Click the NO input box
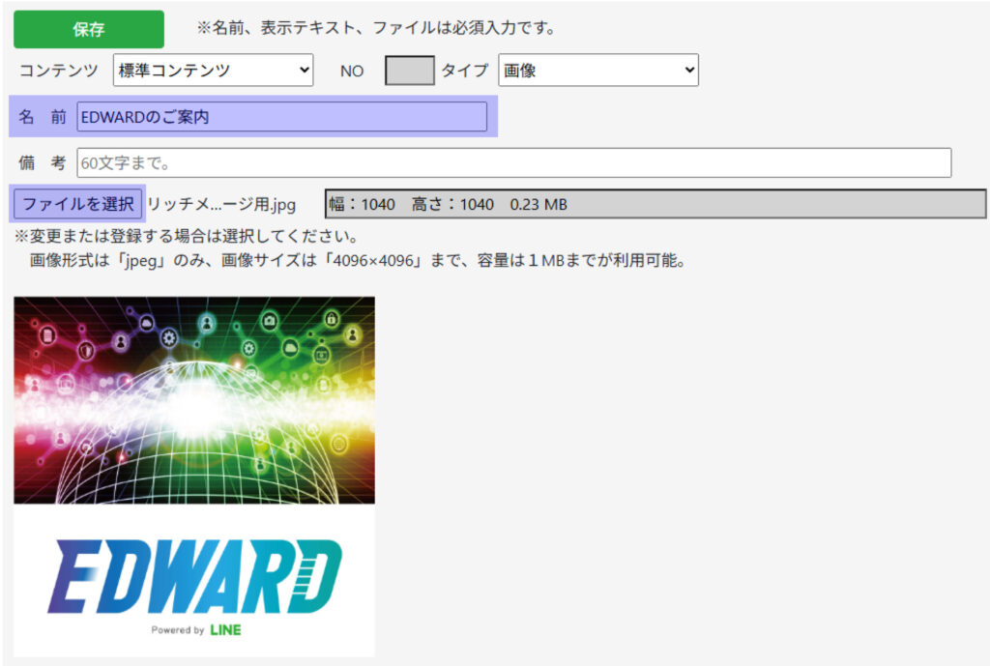The height and width of the screenshot is (666, 990). (x=410, y=70)
